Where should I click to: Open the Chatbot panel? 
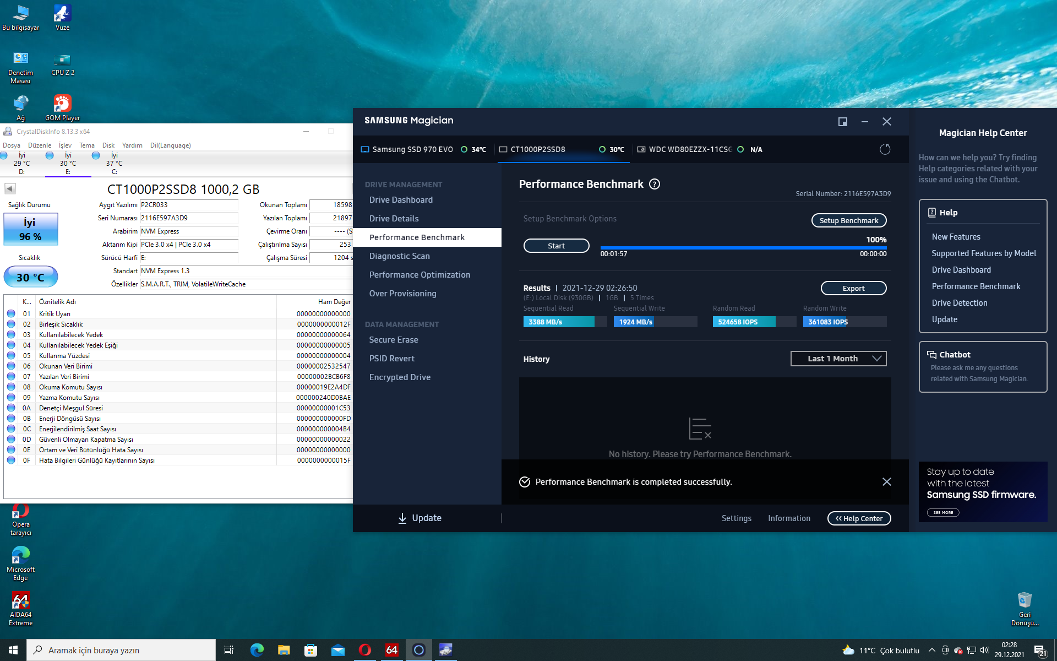pos(983,367)
